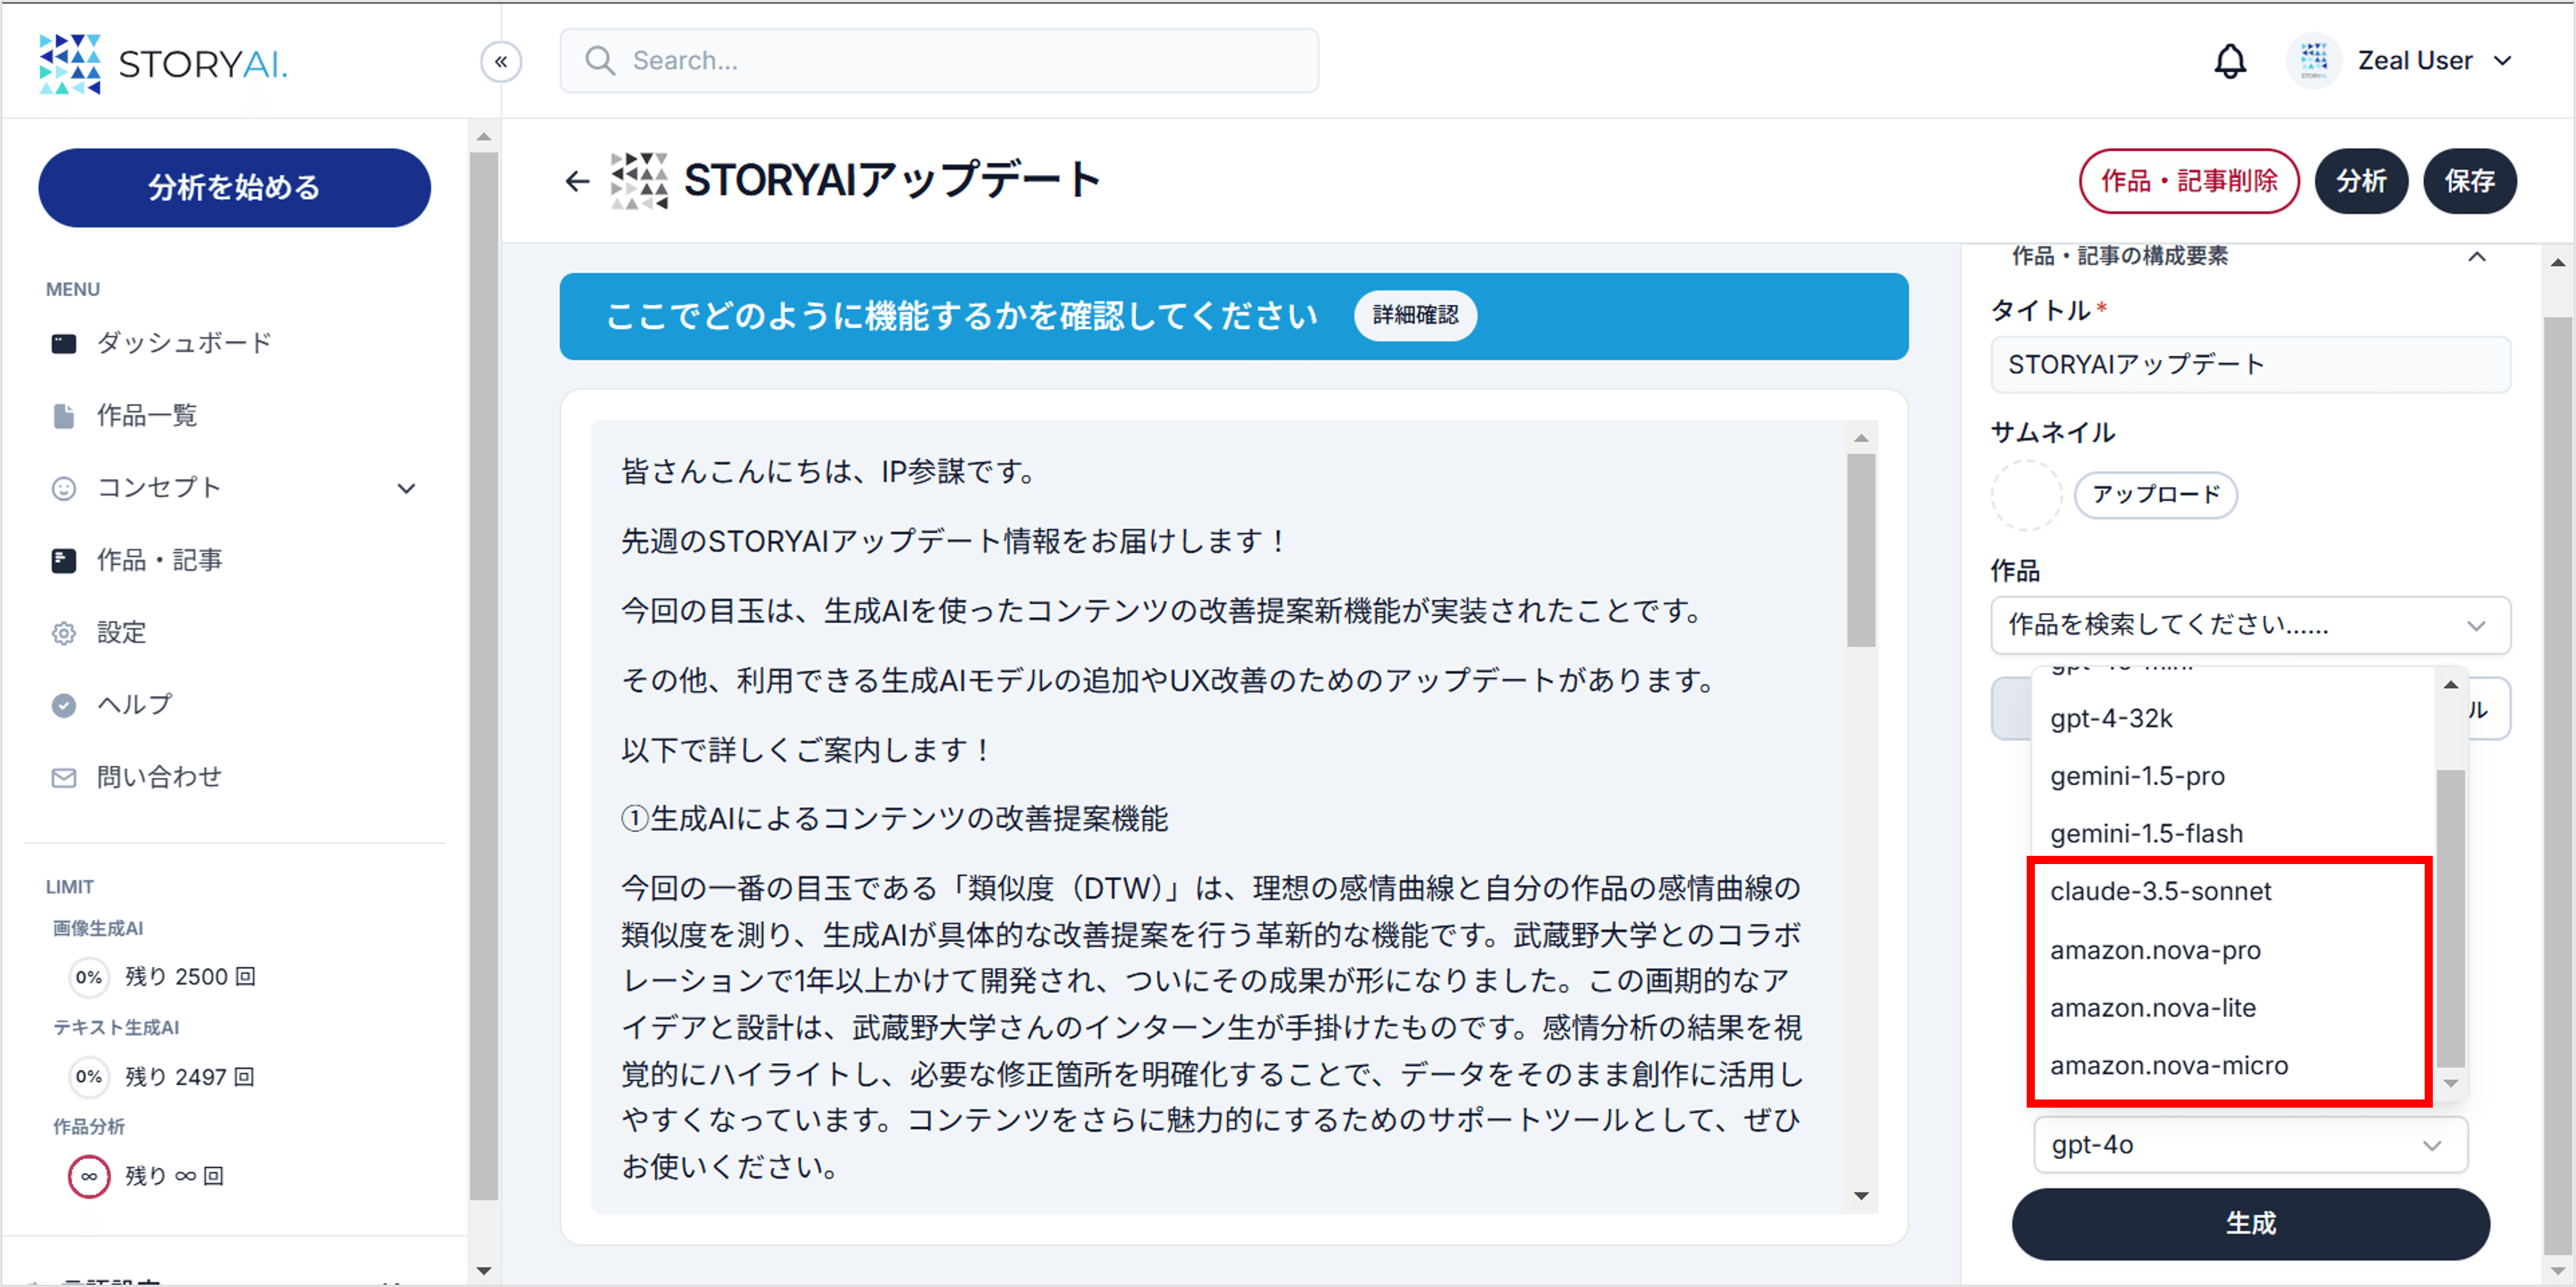Viewport: 2576px width, 1287px height.
Task: Click the タイトル field containing STORYAIアップデート
Action: (2250, 365)
